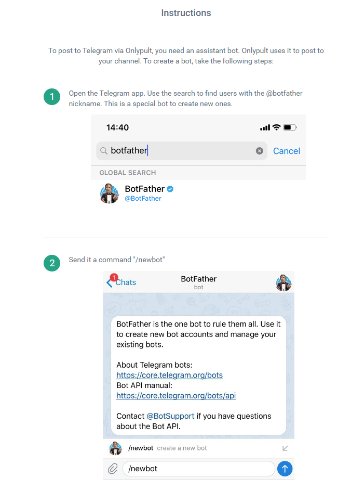Clear the botfather search text

click(x=260, y=151)
